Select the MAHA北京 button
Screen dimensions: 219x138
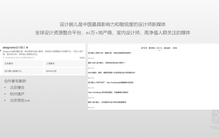65,71
